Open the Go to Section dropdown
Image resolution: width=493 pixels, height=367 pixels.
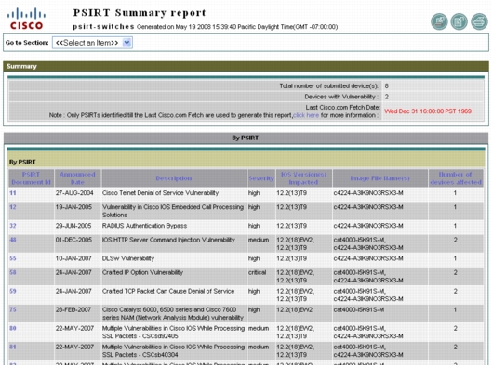pyautogui.click(x=92, y=43)
